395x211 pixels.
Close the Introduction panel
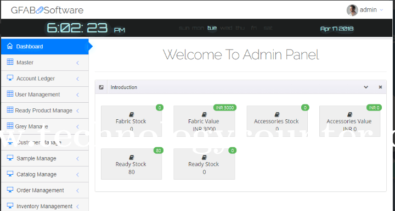[x=380, y=87]
